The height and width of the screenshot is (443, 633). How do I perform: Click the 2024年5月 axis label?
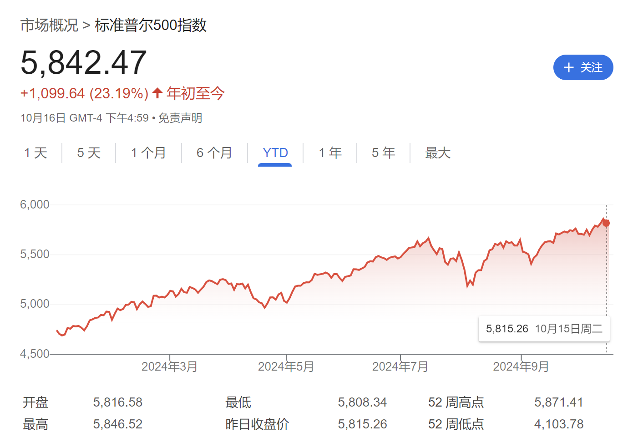coord(286,367)
